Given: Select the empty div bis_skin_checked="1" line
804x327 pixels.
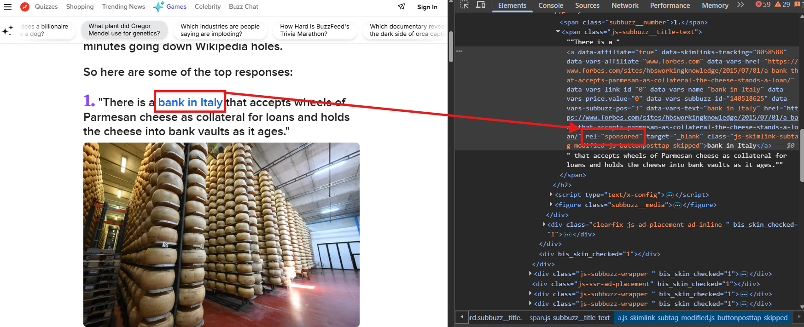Looking at the screenshot, I should coord(600,254).
